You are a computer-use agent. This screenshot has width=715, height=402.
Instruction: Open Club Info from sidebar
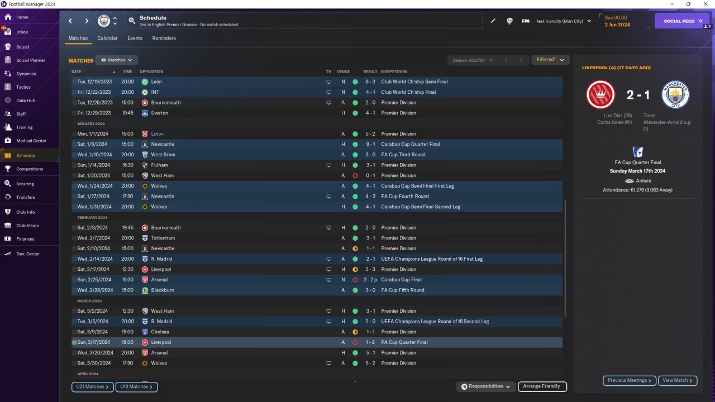[26, 212]
